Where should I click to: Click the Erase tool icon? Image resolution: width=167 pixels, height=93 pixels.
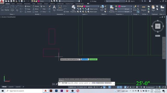pos(50,6)
